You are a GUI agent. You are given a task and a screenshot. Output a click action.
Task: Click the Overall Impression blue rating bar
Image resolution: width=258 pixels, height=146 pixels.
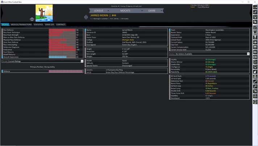[62, 57]
